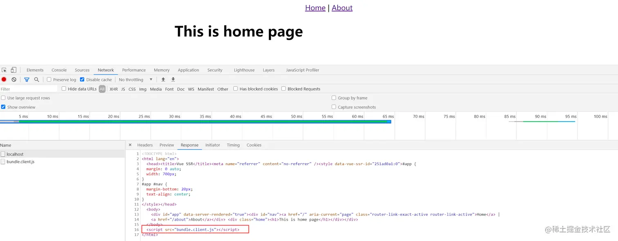Open the Security panel

[x=215, y=70]
